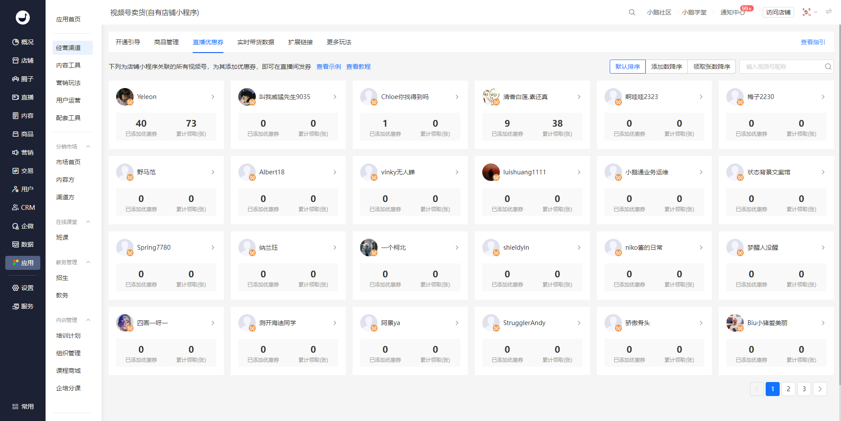
Task: Go to page 2 in pagination
Action: (788, 389)
